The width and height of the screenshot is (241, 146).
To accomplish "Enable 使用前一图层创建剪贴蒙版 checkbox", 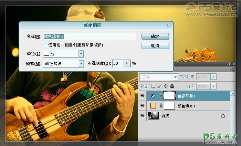I will point(45,45).
